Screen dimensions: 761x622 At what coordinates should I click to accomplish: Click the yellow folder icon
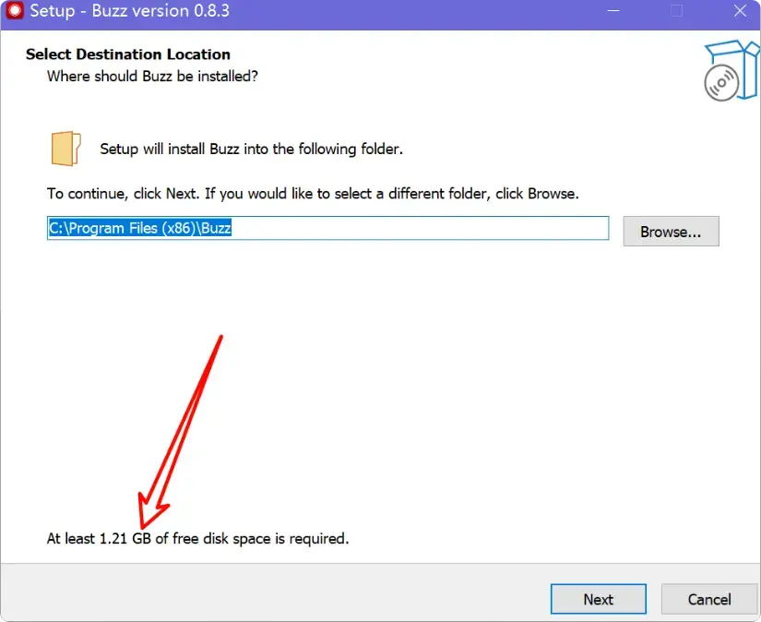pyautogui.click(x=65, y=148)
